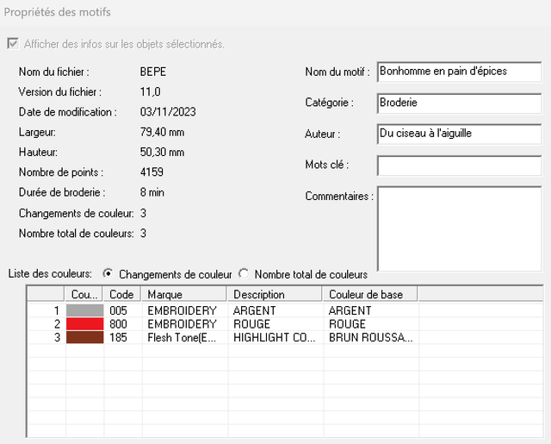Click the red ROUGE color swatch

85,324
